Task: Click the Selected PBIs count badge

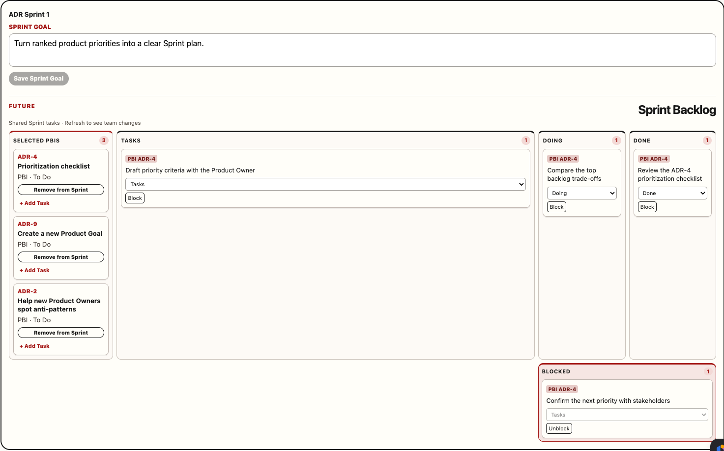Action: click(x=104, y=141)
